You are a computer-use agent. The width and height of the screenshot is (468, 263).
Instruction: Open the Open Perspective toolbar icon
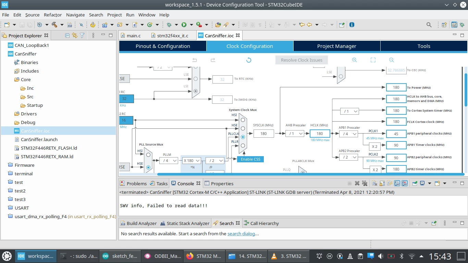(x=444, y=25)
